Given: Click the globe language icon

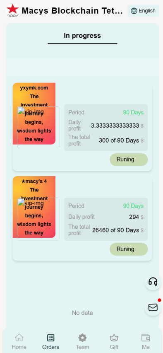Looking at the screenshot, I should 134,11.
